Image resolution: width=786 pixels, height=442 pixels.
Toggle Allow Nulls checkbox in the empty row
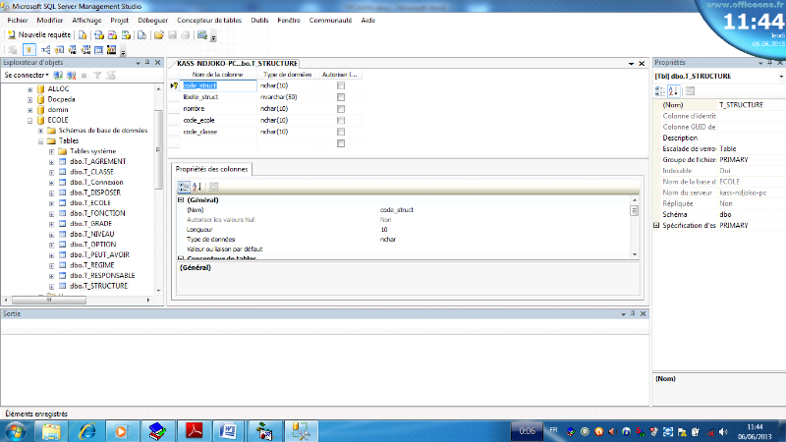click(341, 143)
